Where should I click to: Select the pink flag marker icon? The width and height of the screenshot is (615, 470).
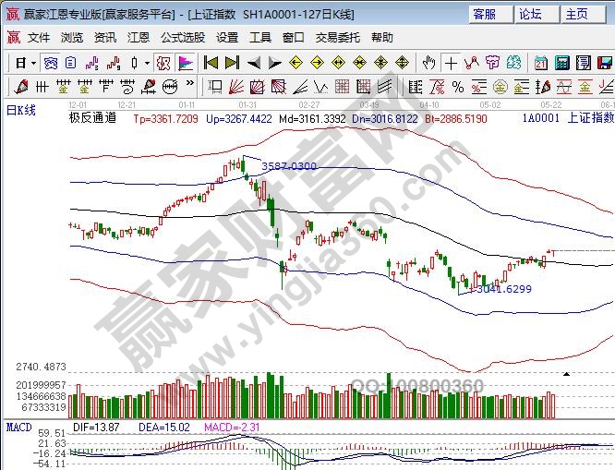click(186, 63)
